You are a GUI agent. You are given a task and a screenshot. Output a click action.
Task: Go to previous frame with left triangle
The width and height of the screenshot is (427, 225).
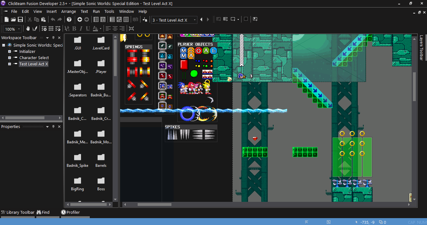201,19
